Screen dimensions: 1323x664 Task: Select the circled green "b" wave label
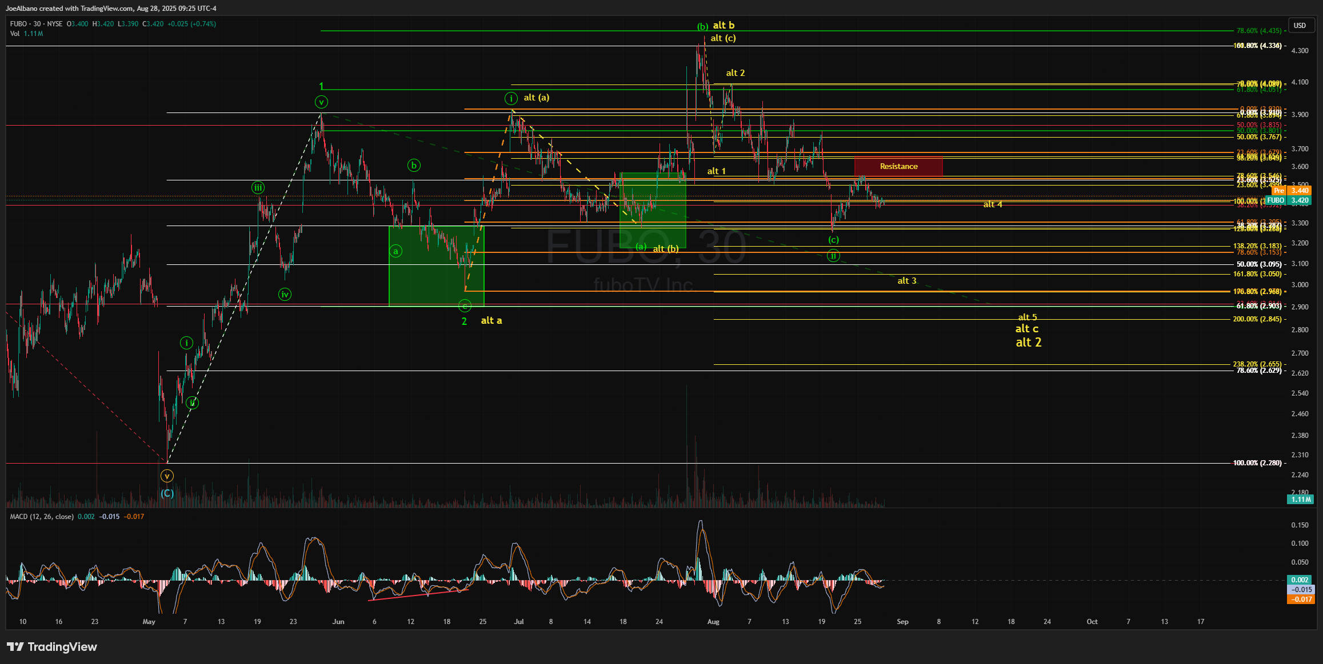point(414,166)
